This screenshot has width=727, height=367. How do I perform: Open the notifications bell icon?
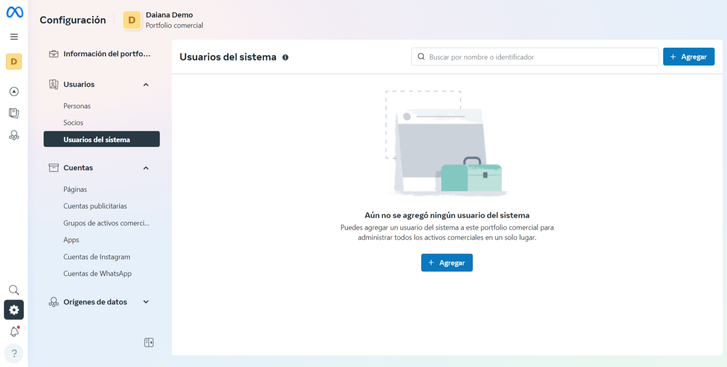pos(14,331)
